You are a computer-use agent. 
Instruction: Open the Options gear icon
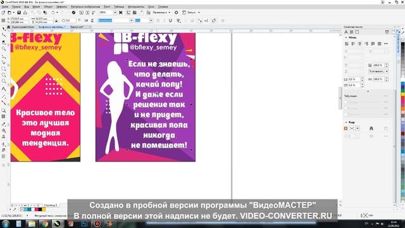tap(177, 13)
